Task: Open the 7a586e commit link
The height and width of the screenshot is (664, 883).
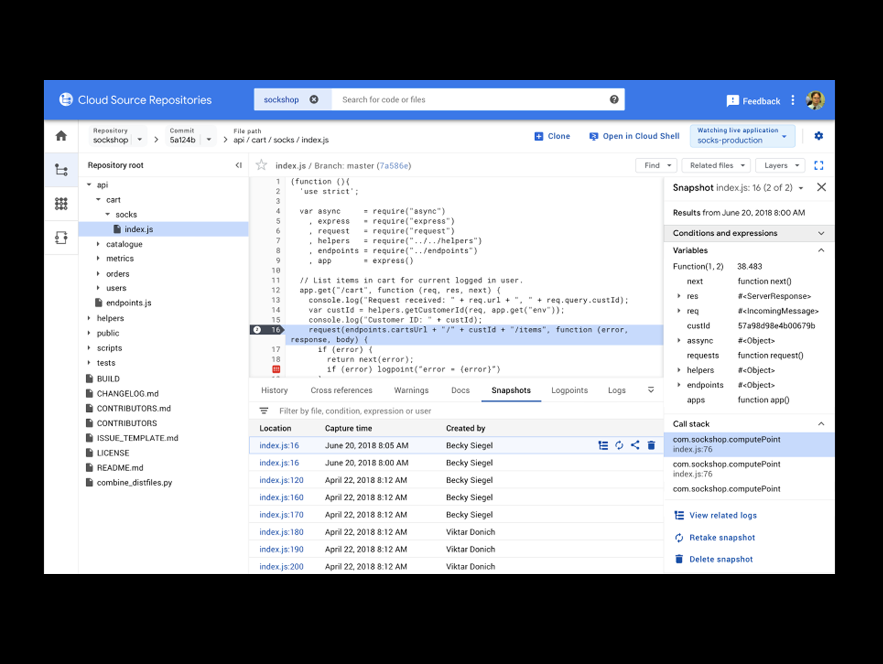Action: point(394,166)
